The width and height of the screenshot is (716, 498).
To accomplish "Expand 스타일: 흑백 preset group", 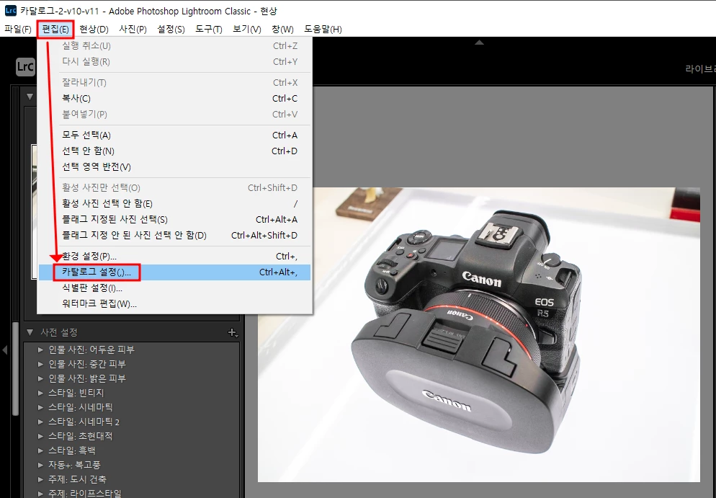I will click(x=40, y=451).
